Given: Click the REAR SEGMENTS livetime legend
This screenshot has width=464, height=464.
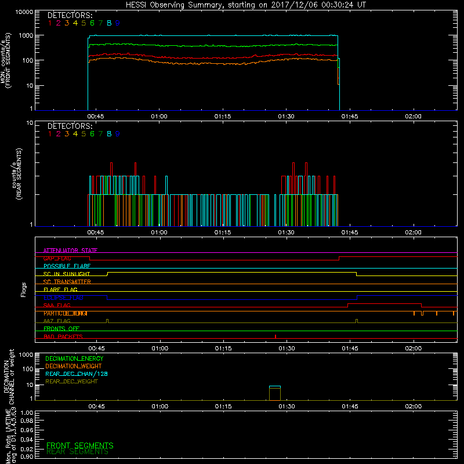Looking at the screenshot, I should coord(78,452).
